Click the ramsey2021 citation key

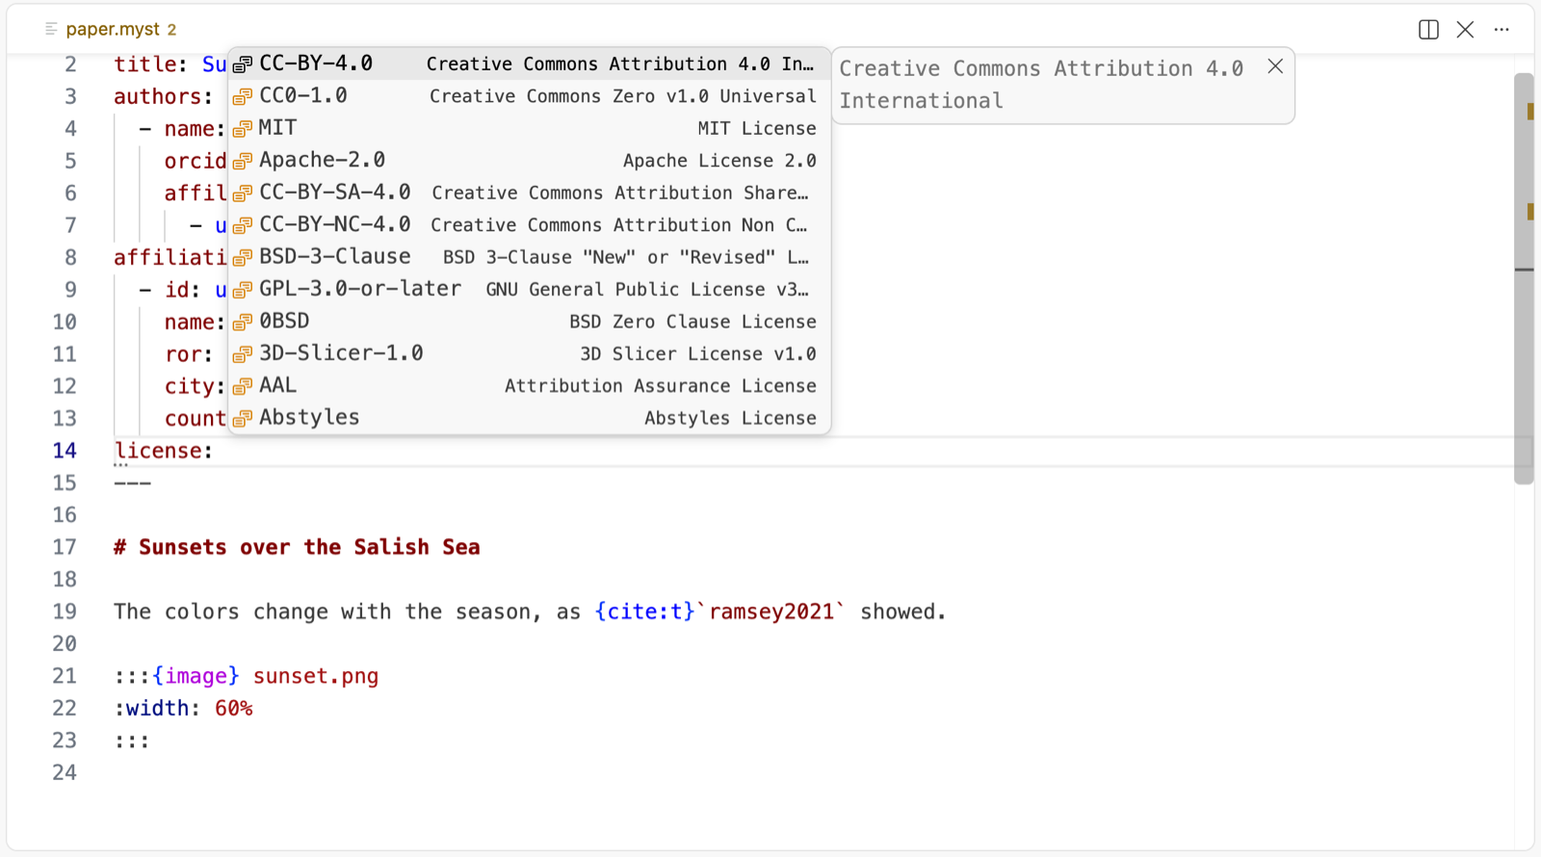(x=771, y=611)
